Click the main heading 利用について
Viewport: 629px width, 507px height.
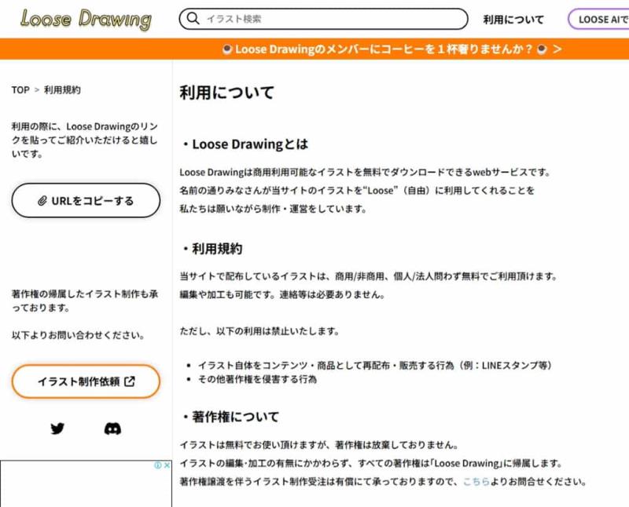pos(226,93)
